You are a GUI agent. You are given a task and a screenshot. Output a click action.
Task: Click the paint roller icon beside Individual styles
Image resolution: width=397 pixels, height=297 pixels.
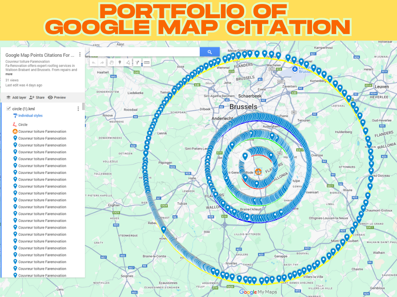(x=15, y=116)
